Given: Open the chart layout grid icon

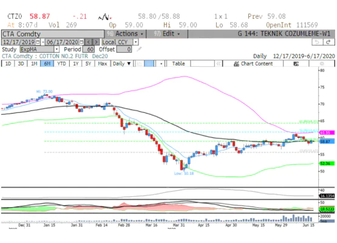Looking at the screenshot, I should pos(296,64).
